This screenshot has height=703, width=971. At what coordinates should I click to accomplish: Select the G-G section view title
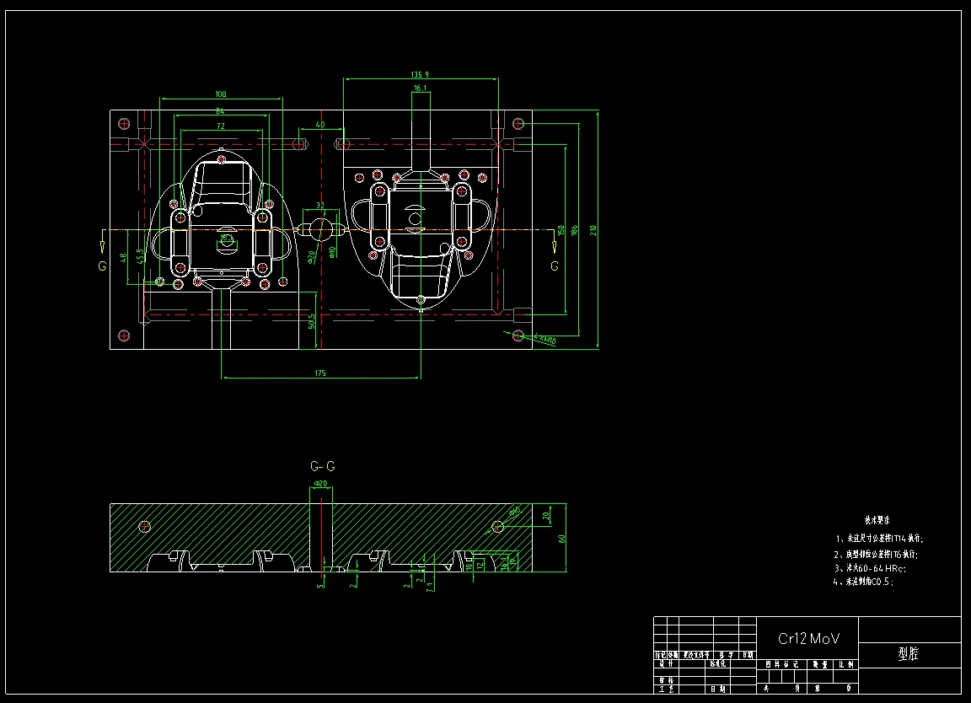(x=323, y=466)
